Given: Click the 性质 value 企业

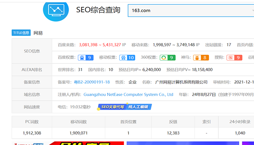Looking at the screenshot, I should pyautogui.click(x=132, y=82).
